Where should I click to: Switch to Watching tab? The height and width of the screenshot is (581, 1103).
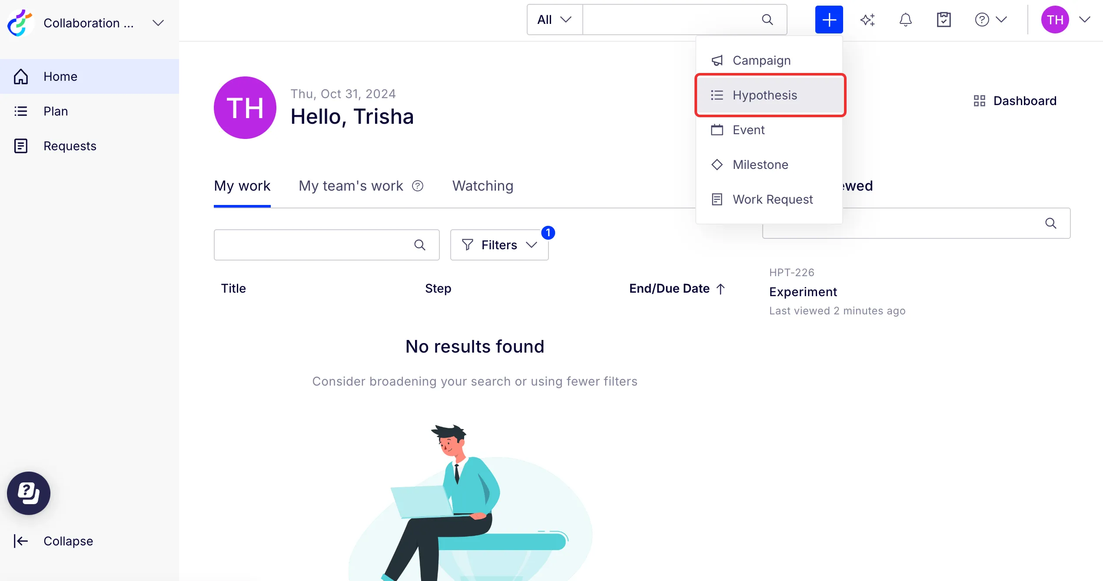[x=483, y=186]
